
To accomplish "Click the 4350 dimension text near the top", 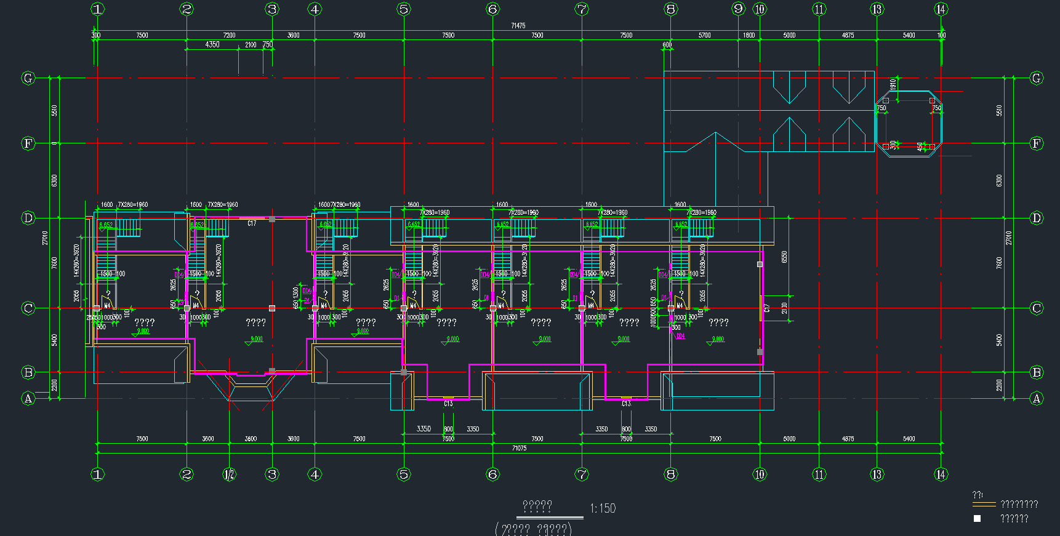I will tap(212, 45).
